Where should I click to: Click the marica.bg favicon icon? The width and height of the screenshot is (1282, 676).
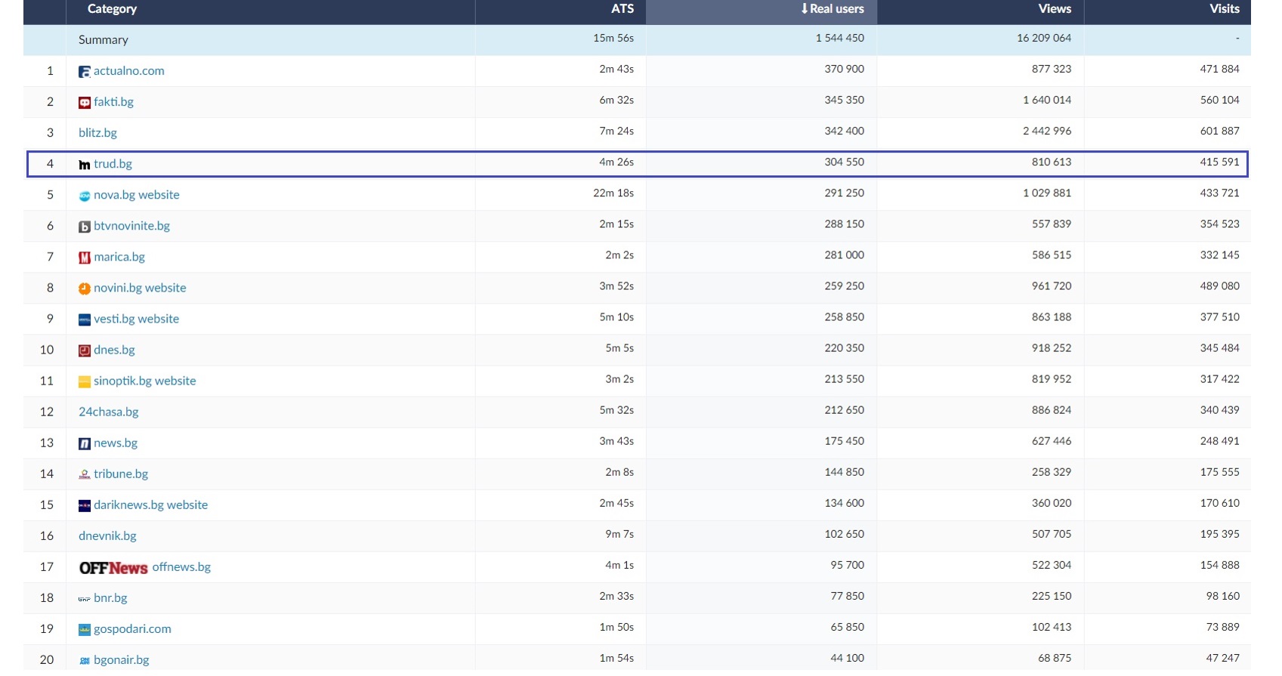pos(85,258)
